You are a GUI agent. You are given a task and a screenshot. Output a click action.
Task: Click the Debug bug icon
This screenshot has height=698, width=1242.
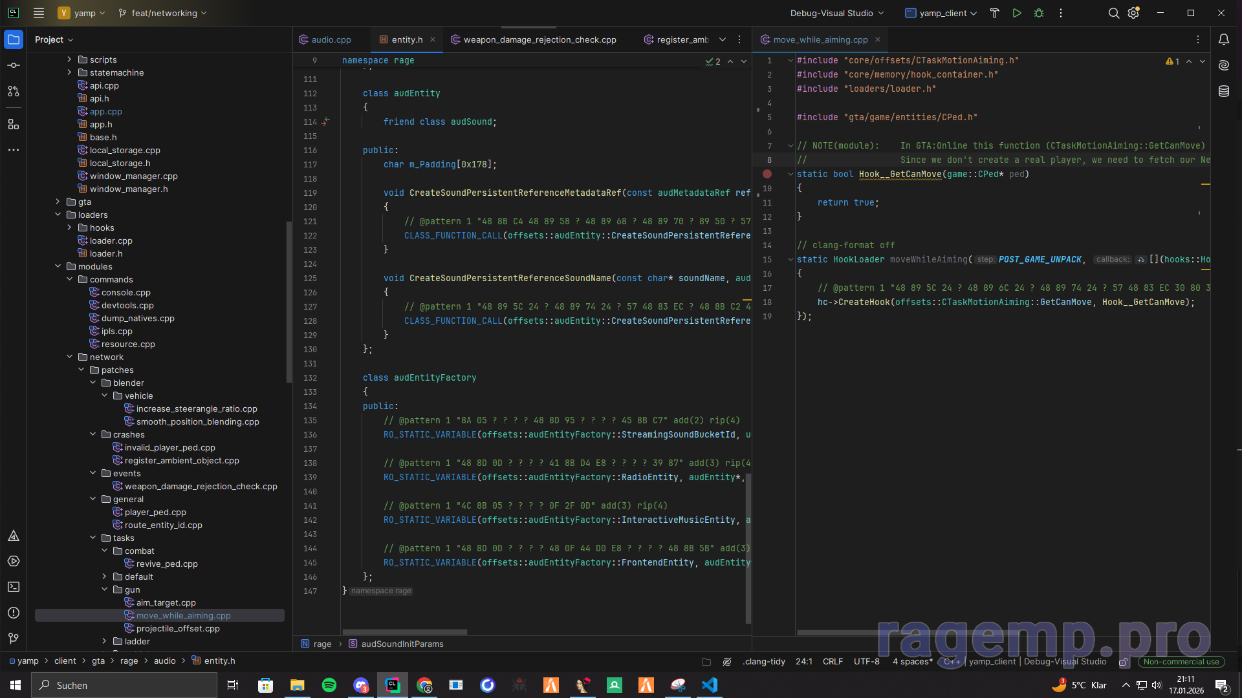(x=1039, y=13)
